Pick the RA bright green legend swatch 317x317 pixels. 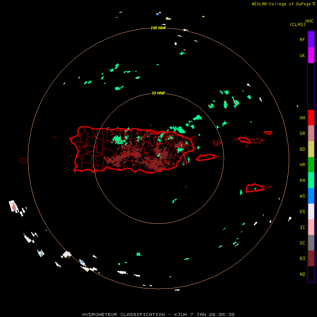coord(311,180)
